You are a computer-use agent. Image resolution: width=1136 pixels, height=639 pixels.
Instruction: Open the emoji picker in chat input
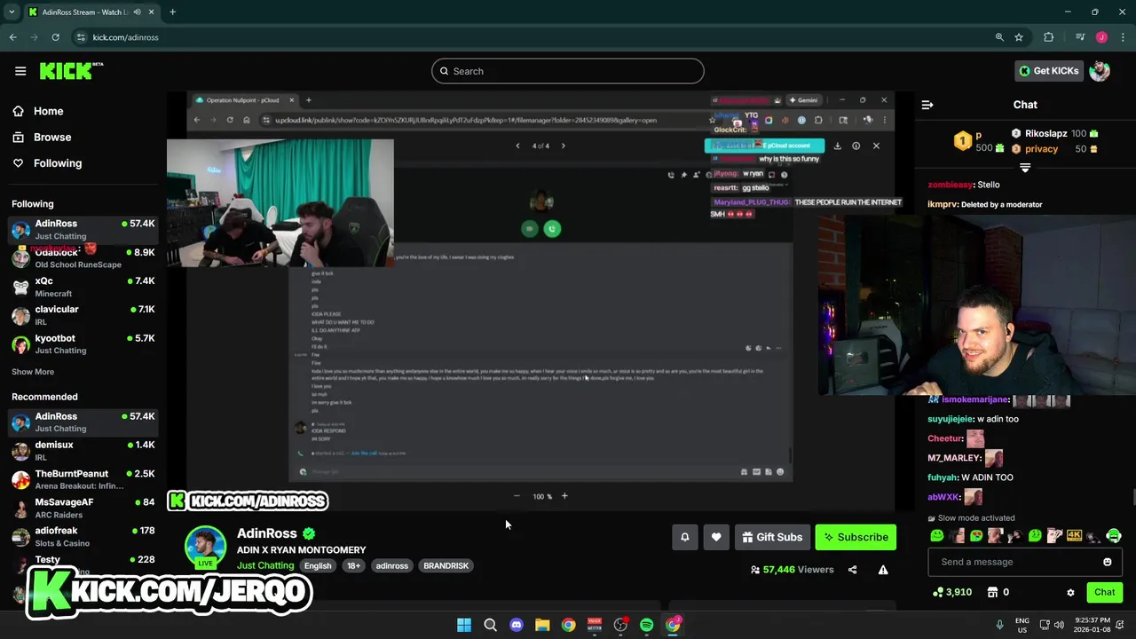1107,562
